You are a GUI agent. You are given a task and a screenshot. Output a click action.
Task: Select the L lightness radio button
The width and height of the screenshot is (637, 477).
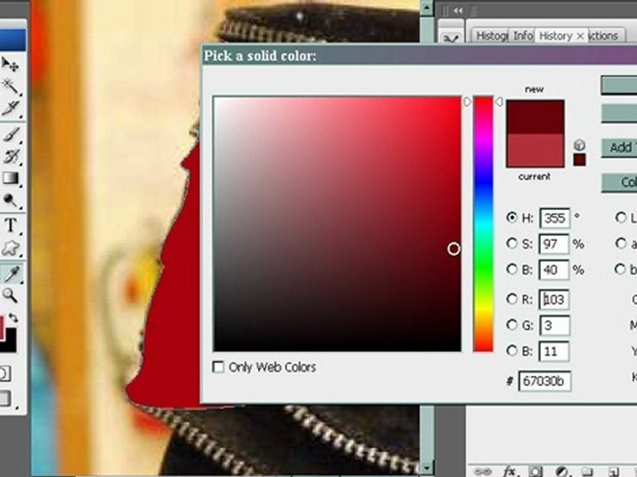[x=621, y=217]
